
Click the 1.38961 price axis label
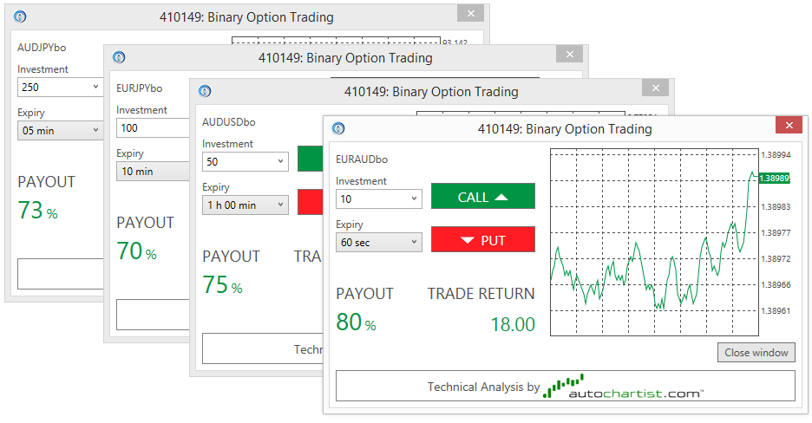[x=776, y=311]
